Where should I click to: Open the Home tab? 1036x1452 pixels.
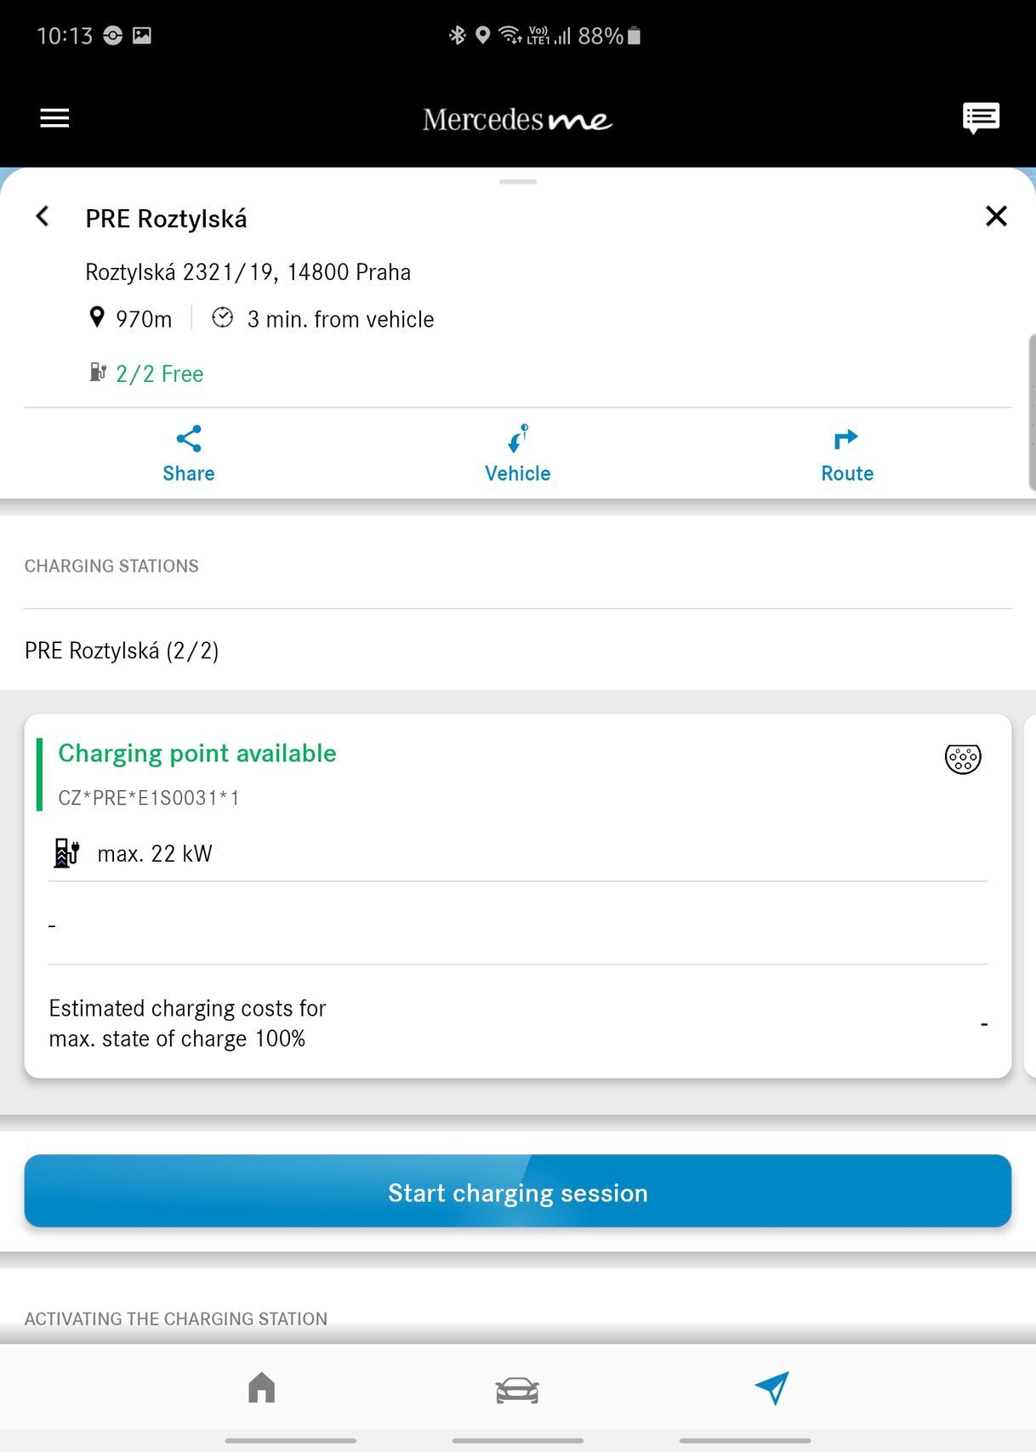(x=262, y=1388)
